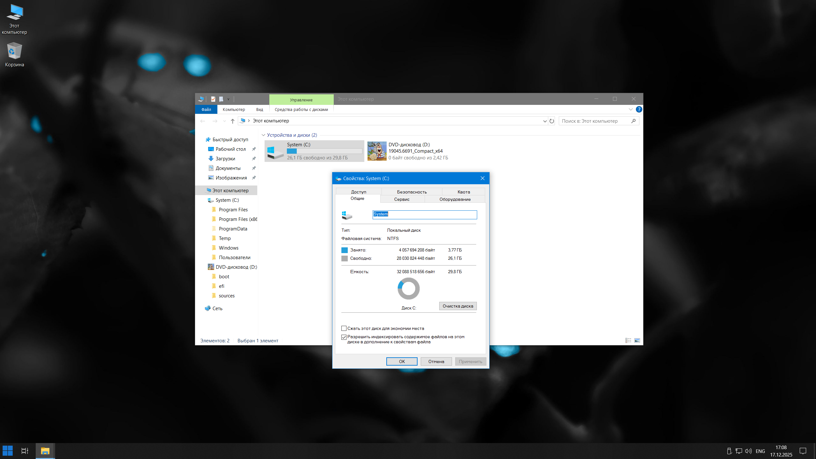Switch to large icons view in status bar

[637, 340]
